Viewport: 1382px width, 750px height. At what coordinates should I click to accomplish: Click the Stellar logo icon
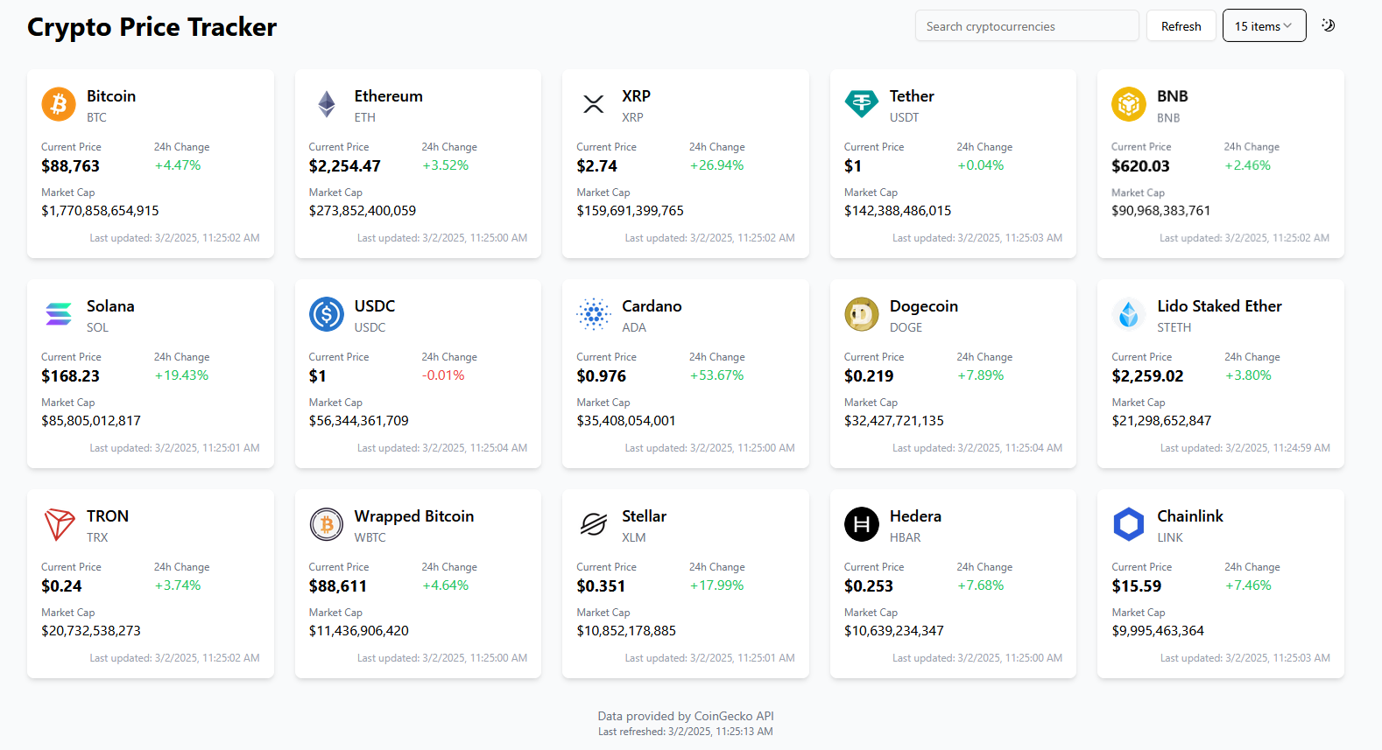pos(594,524)
